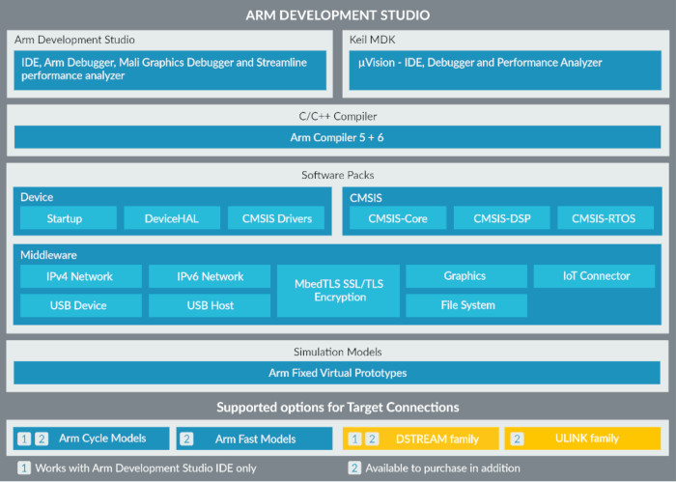Select the CMSIS-DSP block
The image size is (676, 482).
[x=502, y=218]
